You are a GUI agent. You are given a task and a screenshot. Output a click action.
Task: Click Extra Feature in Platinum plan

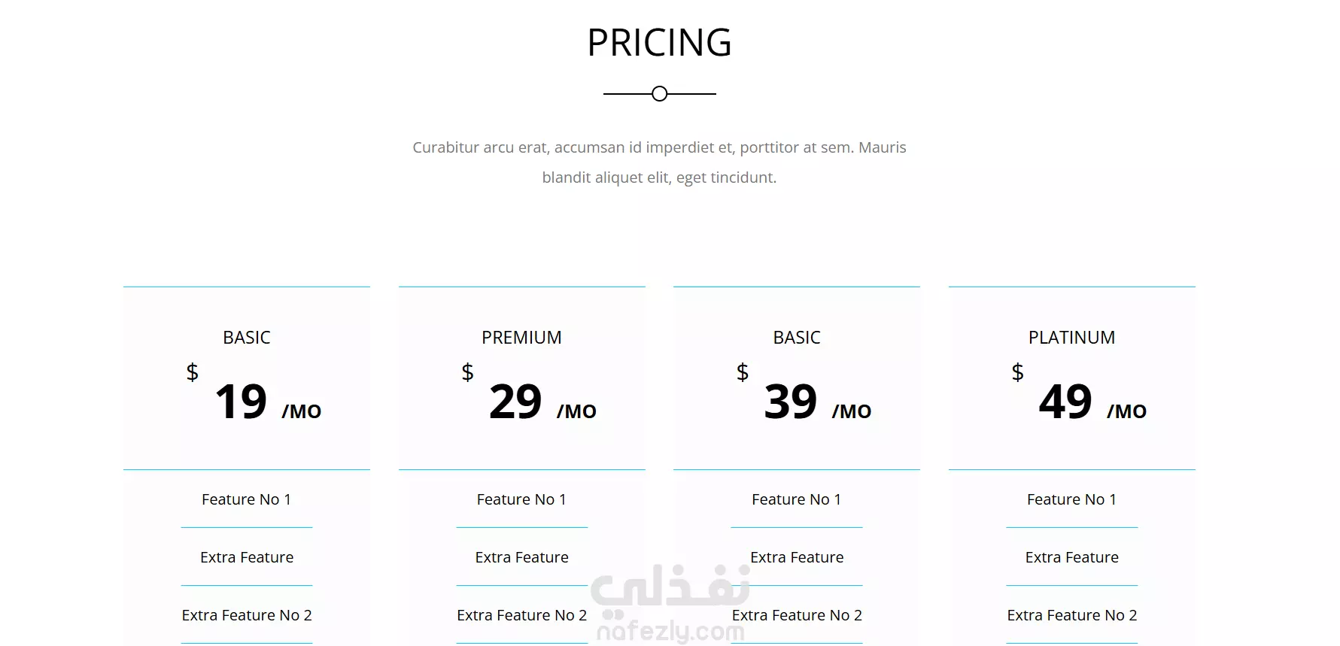1071,557
